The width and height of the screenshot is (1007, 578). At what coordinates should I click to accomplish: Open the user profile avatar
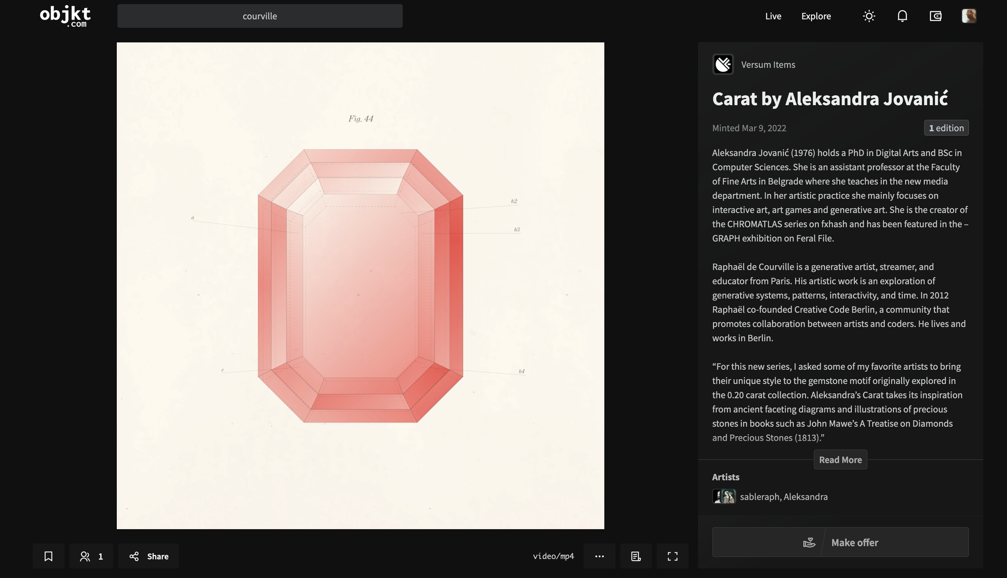[x=969, y=16]
